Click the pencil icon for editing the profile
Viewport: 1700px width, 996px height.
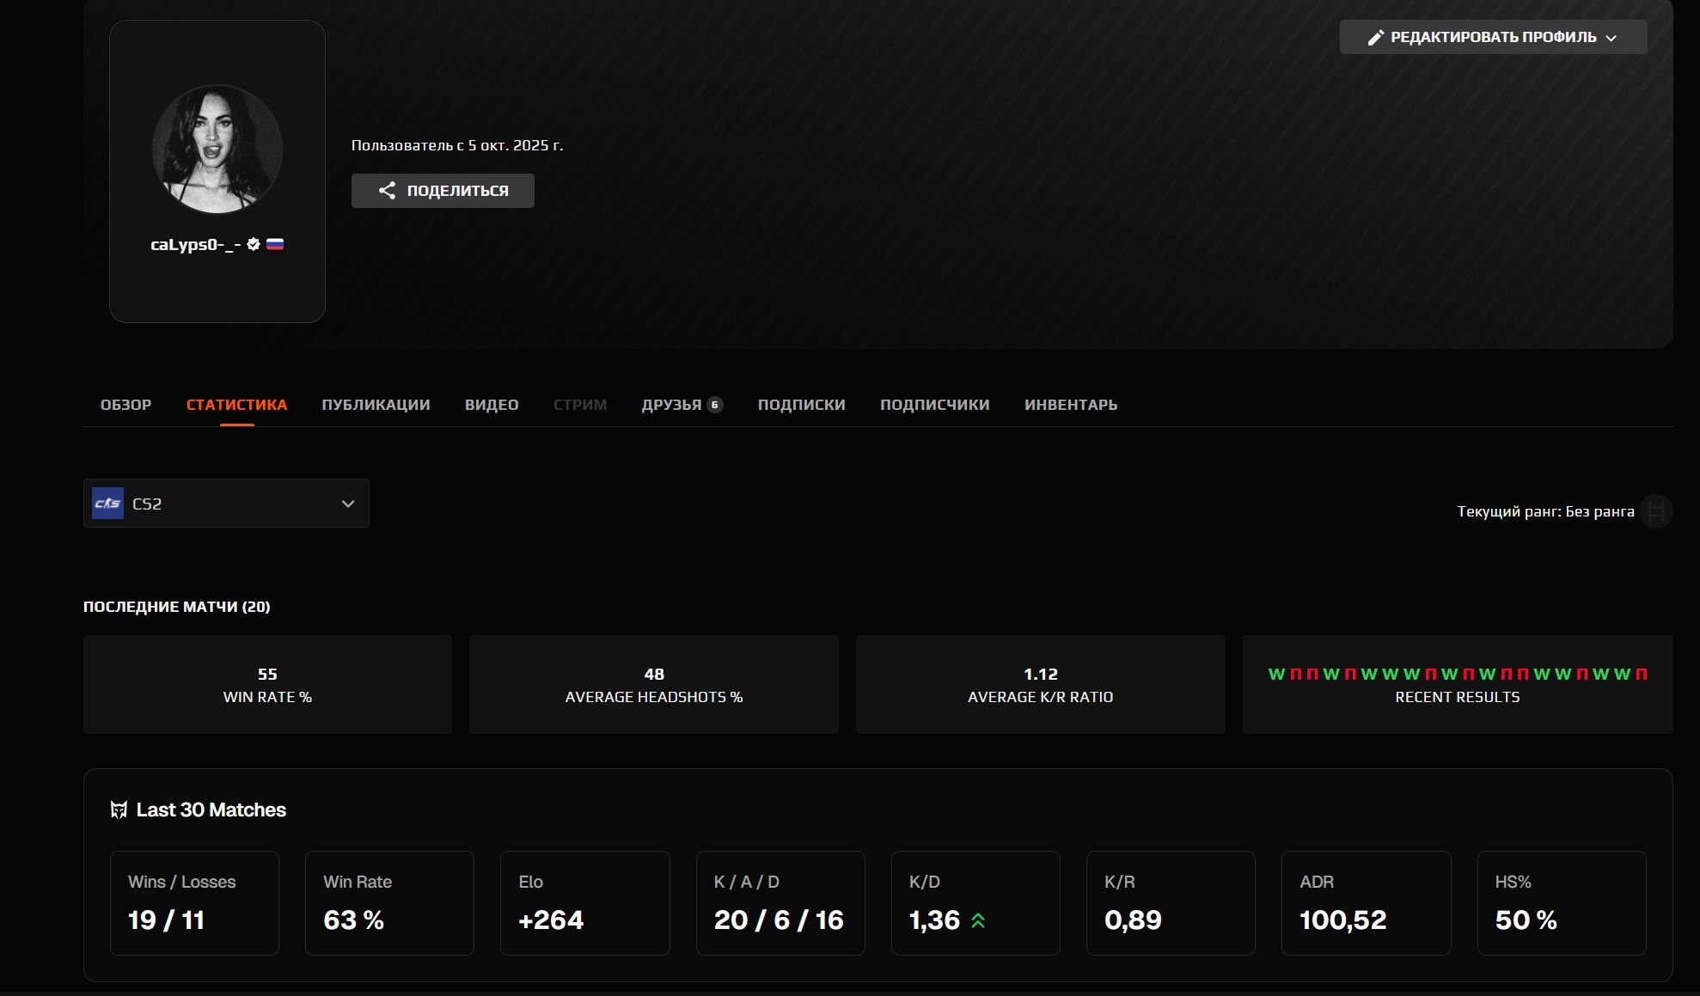click(x=1375, y=37)
